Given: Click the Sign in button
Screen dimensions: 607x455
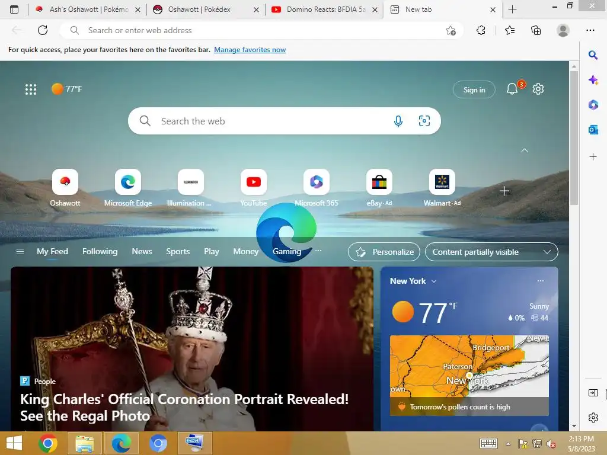Looking at the screenshot, I should coord(474,90).
